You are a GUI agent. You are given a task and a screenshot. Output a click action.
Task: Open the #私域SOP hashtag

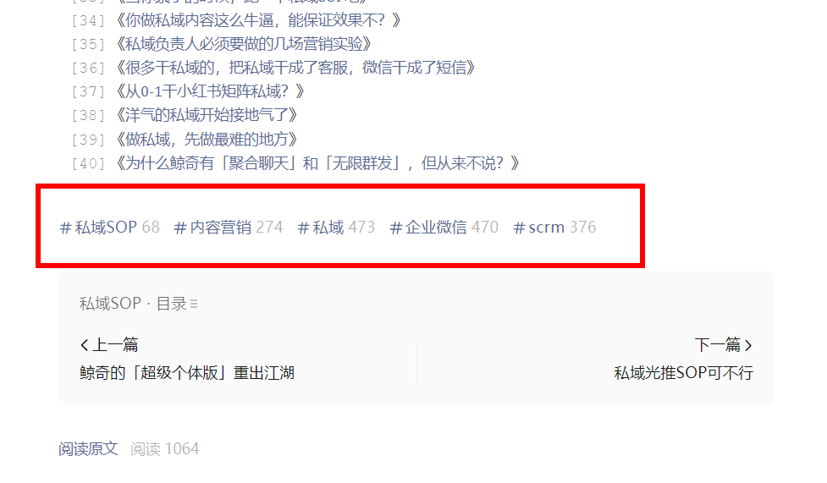(109, 228)
